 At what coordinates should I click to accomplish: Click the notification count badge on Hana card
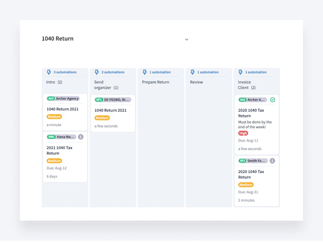[x=81, y=137]
